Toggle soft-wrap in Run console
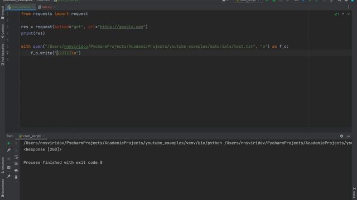Image resolution: width=357 pixels, height=200 pixels. 16,157
